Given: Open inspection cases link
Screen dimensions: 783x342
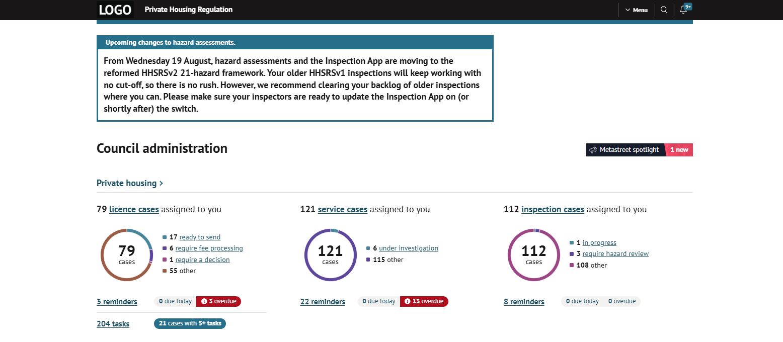Looking at the screenshot, I should coord(553,209).
